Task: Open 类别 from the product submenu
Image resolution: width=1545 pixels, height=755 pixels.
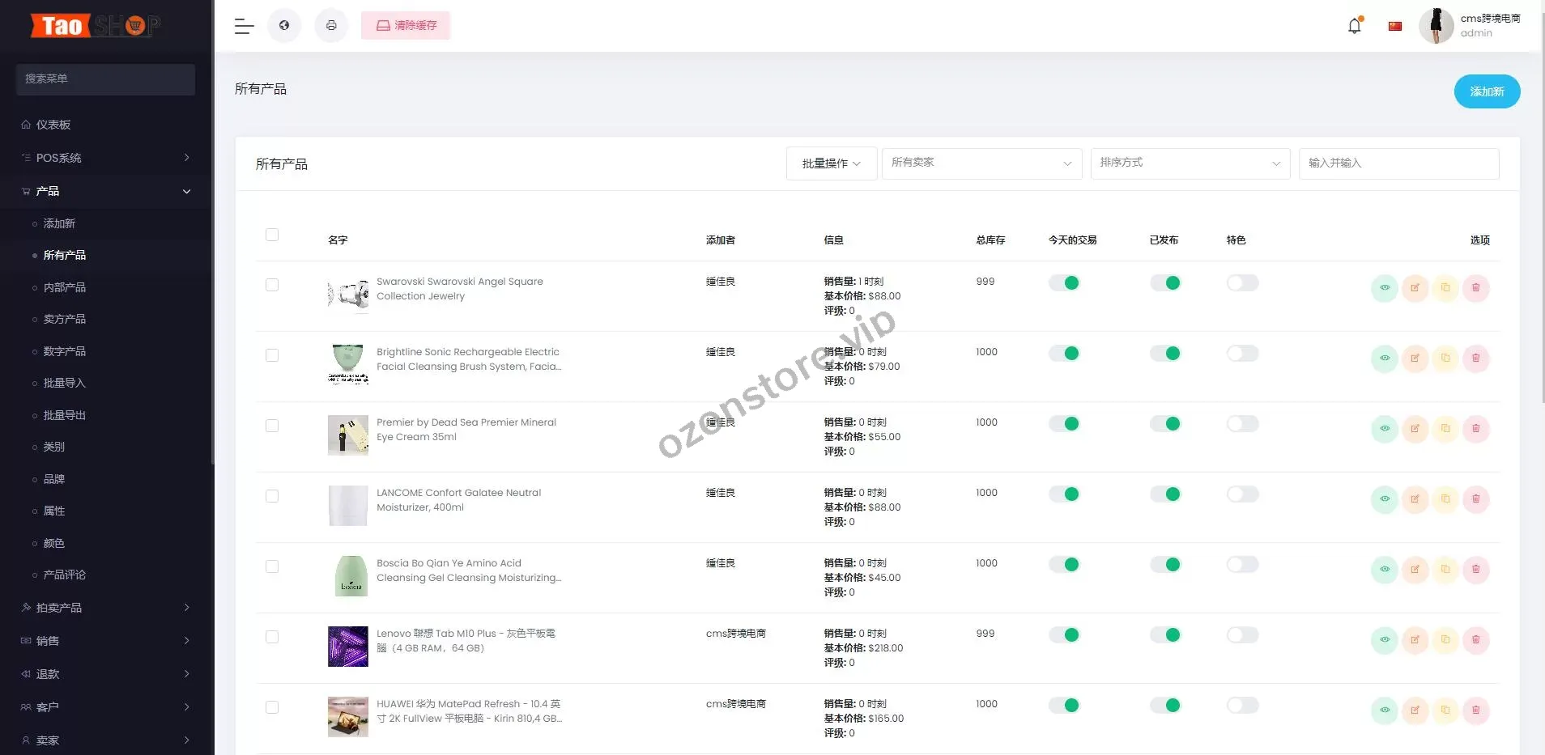Action: point(53,447)
